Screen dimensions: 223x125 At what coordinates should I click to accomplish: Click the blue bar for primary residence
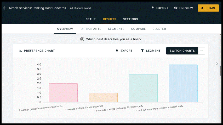[183, 84]
